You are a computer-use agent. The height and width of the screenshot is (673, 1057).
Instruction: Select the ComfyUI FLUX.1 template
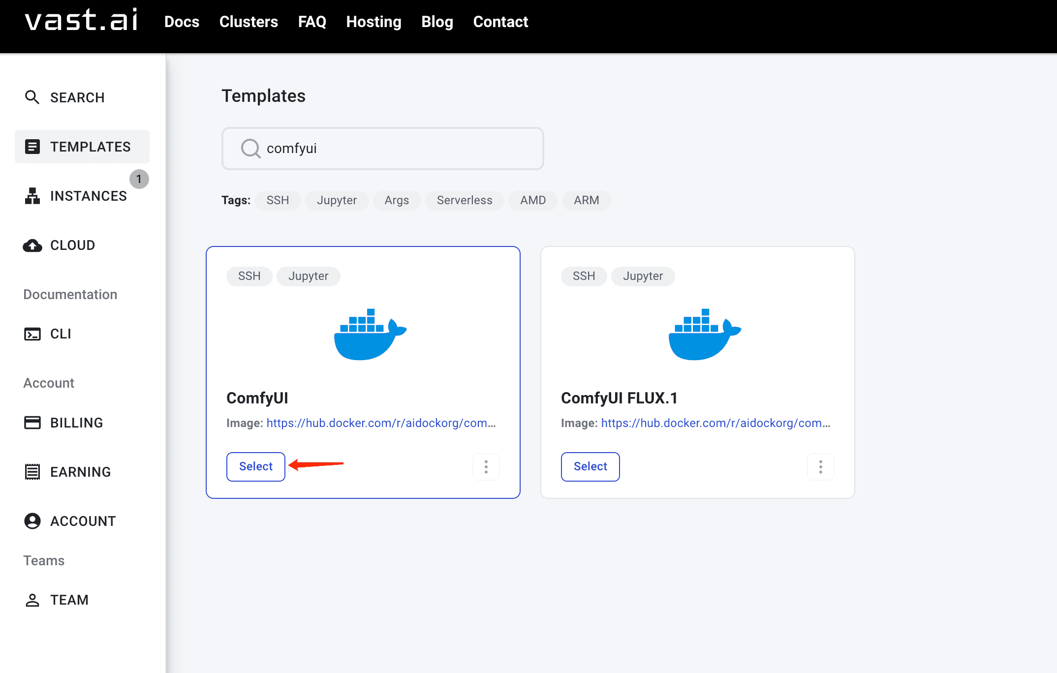point(591,466)
